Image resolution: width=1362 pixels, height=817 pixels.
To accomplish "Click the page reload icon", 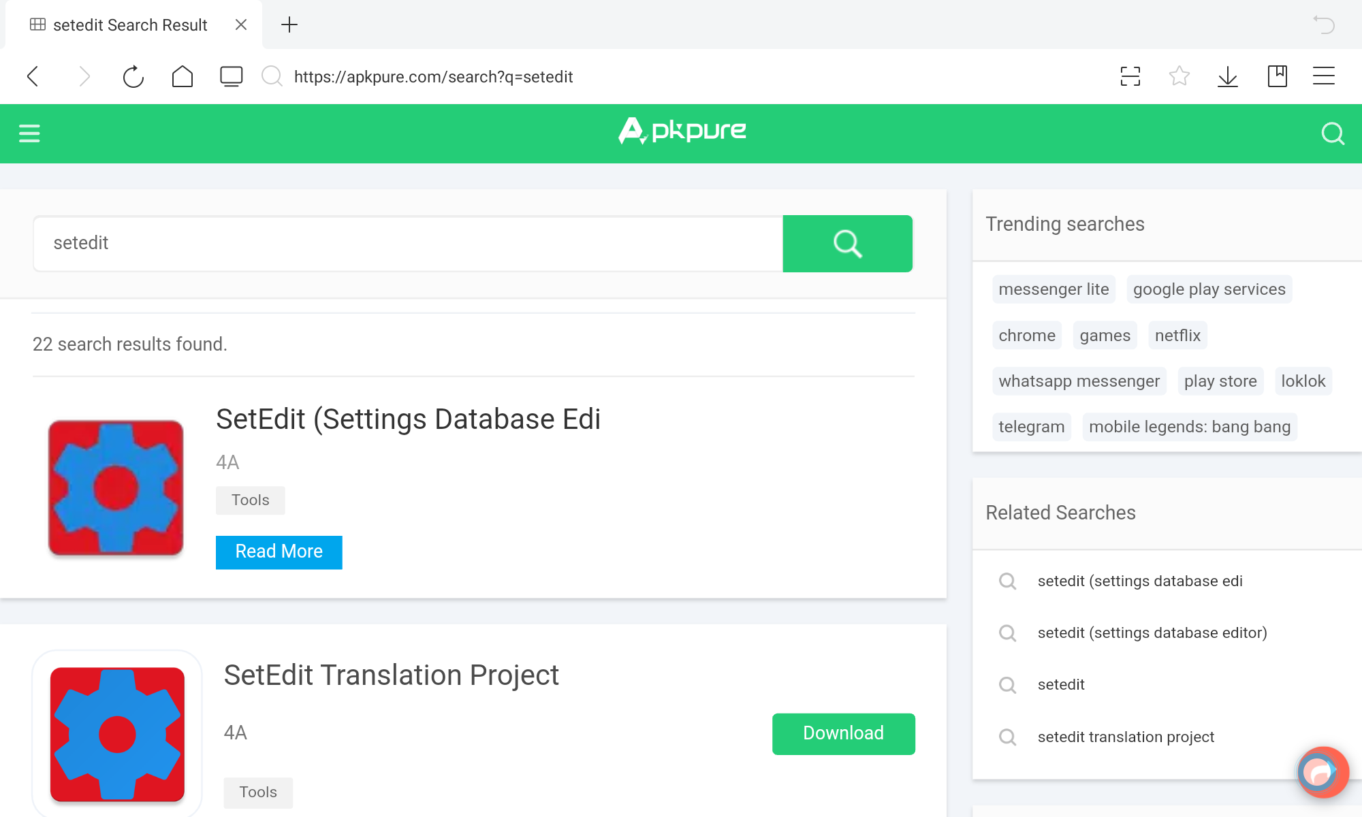I will tap(133, 77).
